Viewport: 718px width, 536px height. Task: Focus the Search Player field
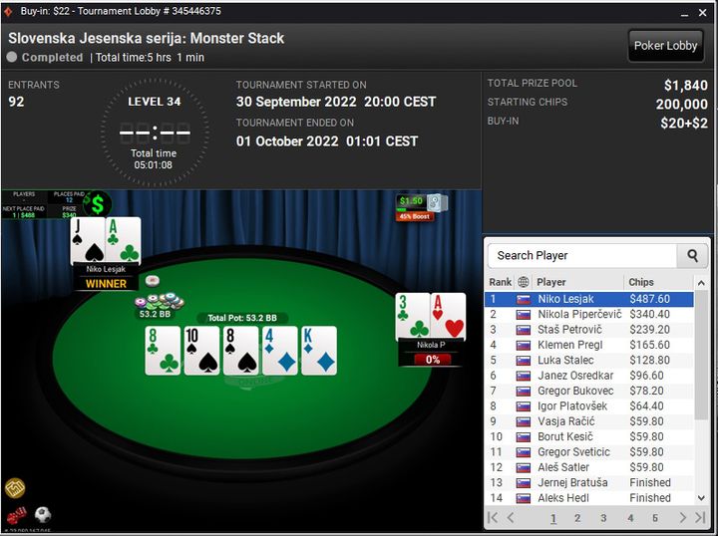(x=582, y=256)
